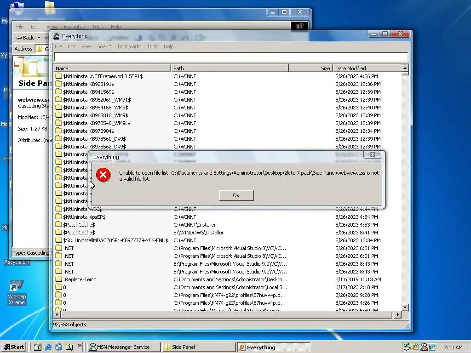Click the Everything title bar app icon

click(56, 36)
